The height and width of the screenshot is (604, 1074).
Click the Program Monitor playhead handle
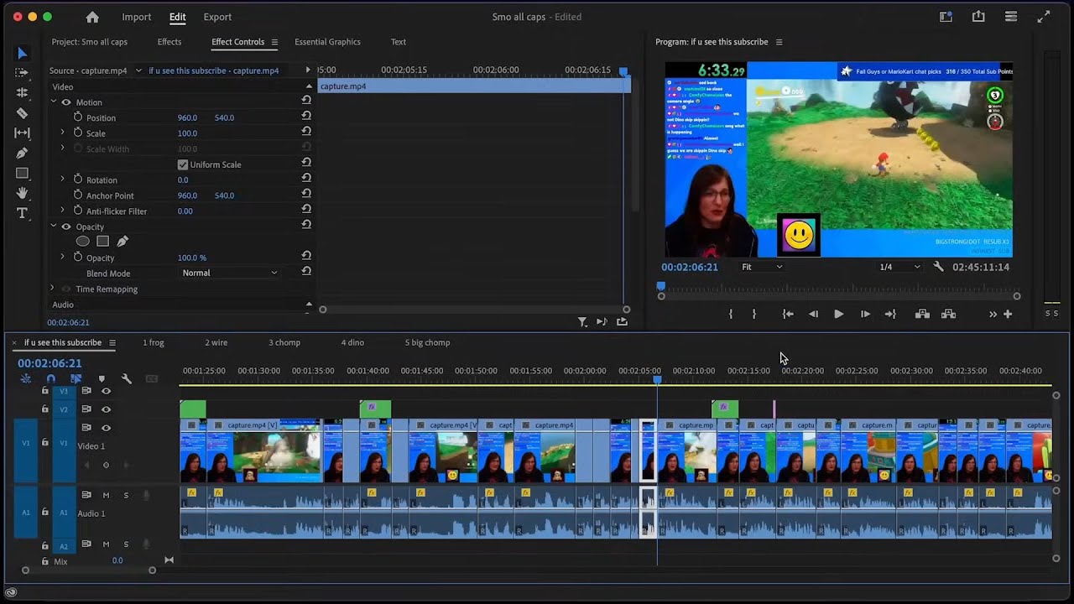click(x=660, y=286)
